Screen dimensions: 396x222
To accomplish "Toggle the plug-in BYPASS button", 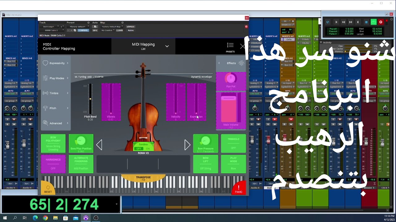I will click(x=131, y=27).
